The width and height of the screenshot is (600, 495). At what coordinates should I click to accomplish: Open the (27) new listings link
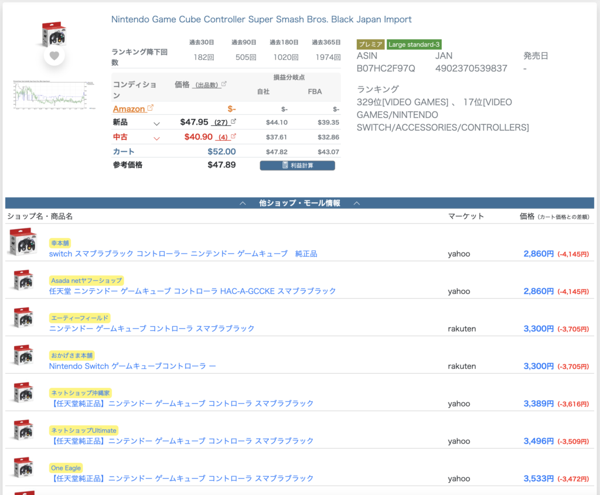coord(221,122)
